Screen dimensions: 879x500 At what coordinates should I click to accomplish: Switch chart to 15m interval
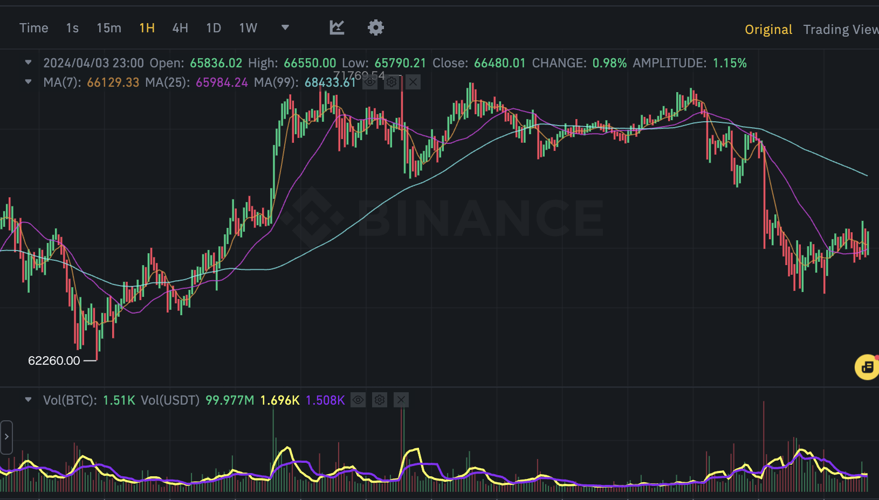109,28
